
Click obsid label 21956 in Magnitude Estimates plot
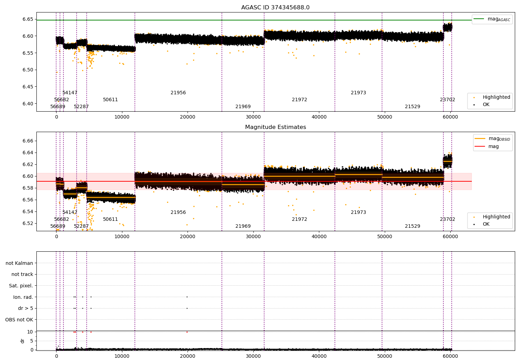[178, 213]
